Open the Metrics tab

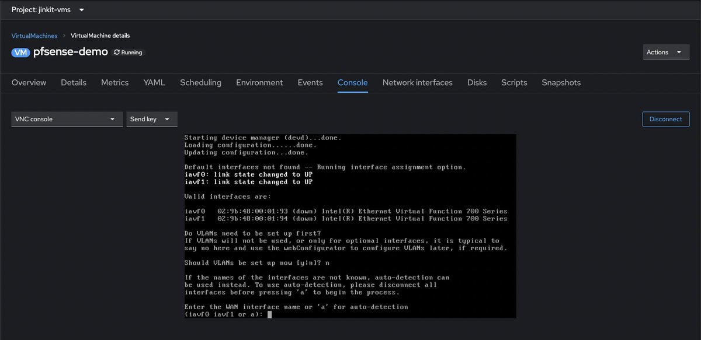114,83
